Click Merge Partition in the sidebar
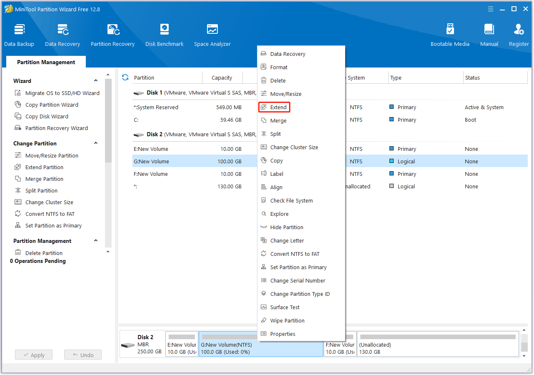Viewport: 534px width, 375px height. click(x=39, y=179)
